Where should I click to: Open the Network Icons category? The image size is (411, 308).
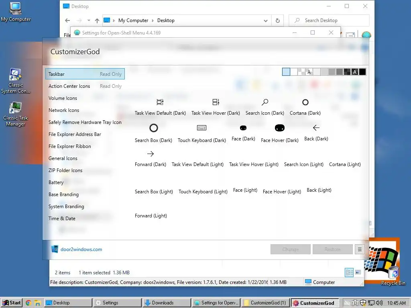(85, 110)
